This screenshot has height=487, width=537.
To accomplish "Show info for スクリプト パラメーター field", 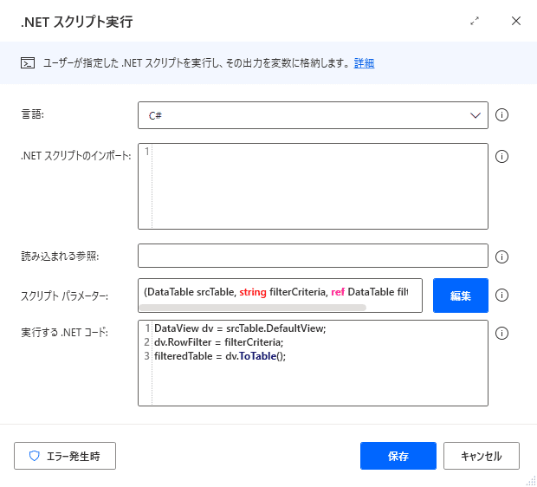I will point(501,295).
